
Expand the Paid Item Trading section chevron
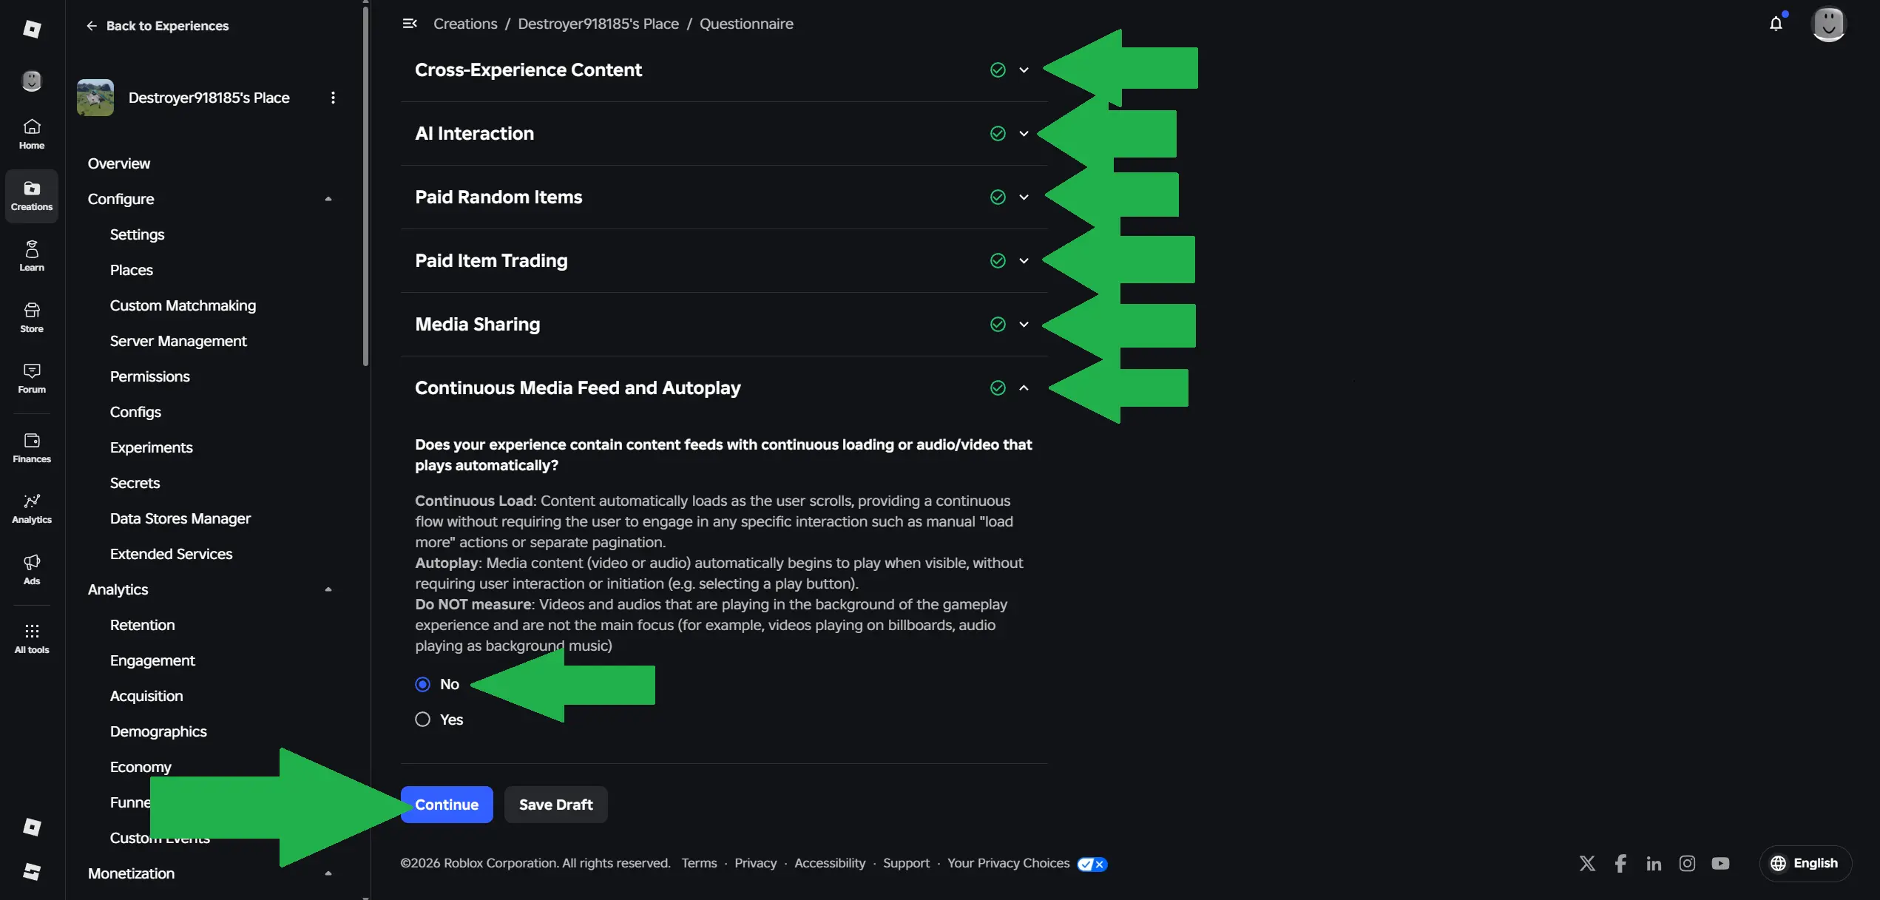(x=1024, y=261)
